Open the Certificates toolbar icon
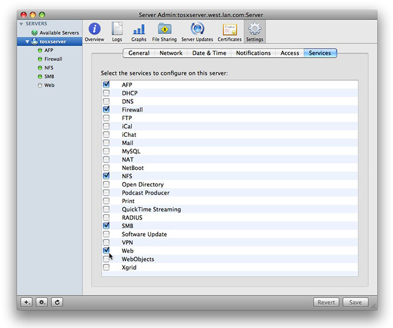 229,32
